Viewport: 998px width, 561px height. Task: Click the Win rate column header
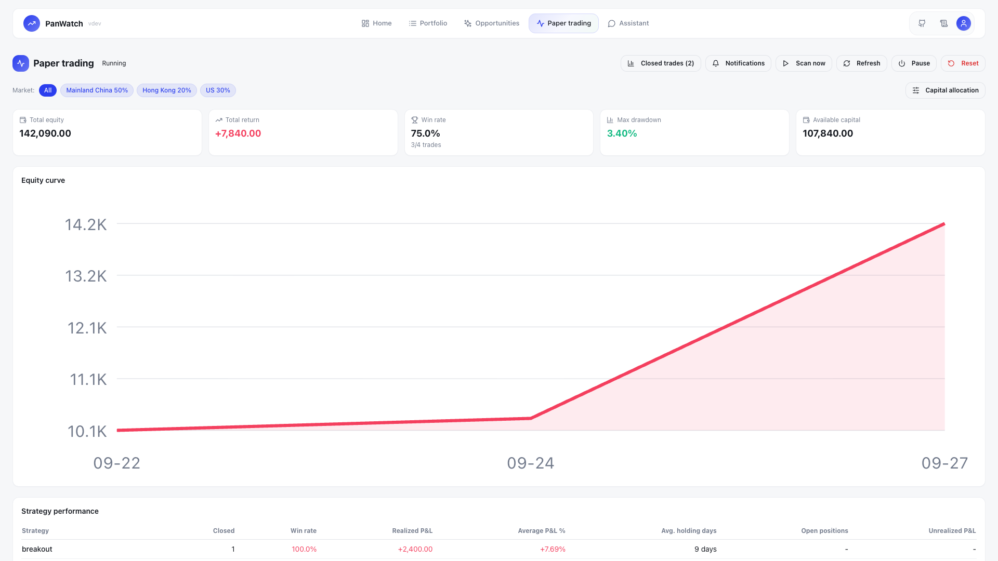pos(303,531)
